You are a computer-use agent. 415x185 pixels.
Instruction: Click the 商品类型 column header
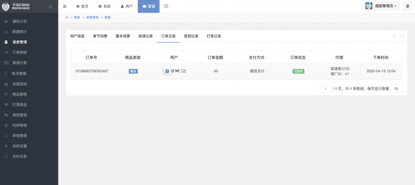point(133,57)
